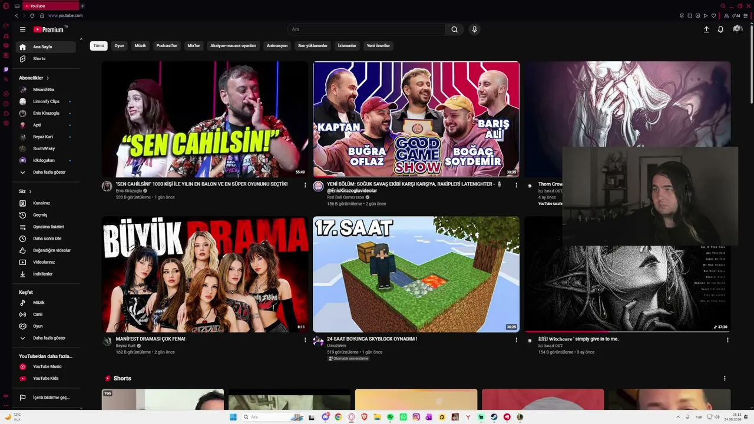Open Twitch in the Opera sidebar
Screen dimensions: 754x424
(x=6, y=69)
